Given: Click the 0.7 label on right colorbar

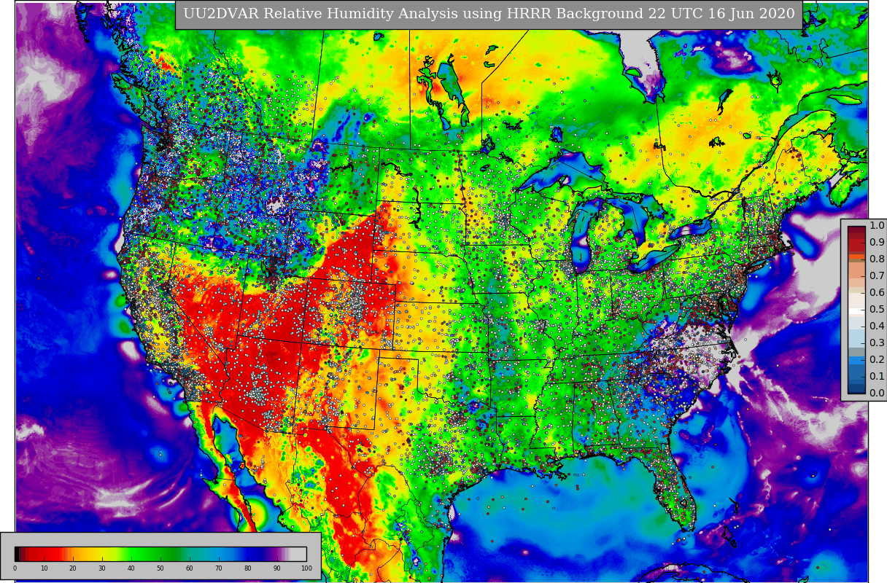Looking at the screenshot, I should pyautogui.click(x=877, y=276).
